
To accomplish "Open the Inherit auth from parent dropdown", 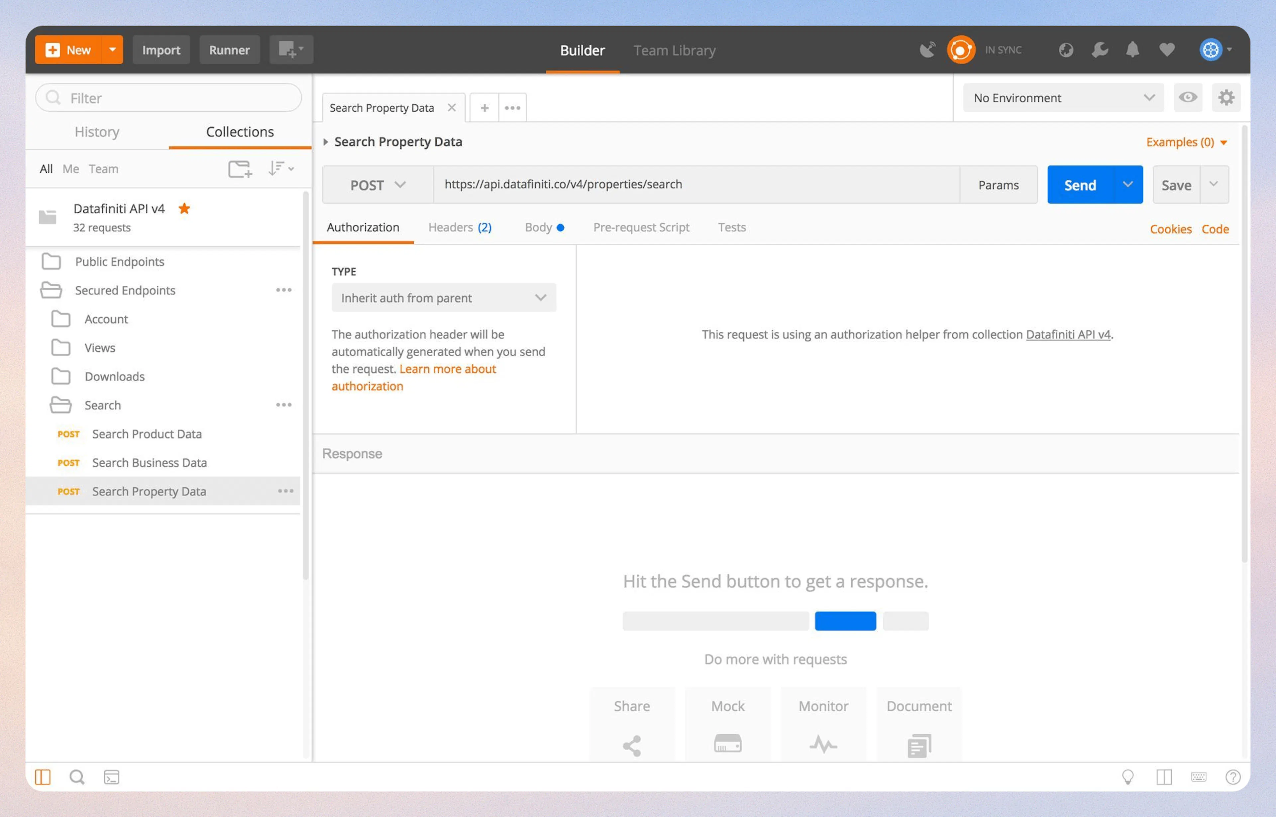I will click(x=443, y=297).
